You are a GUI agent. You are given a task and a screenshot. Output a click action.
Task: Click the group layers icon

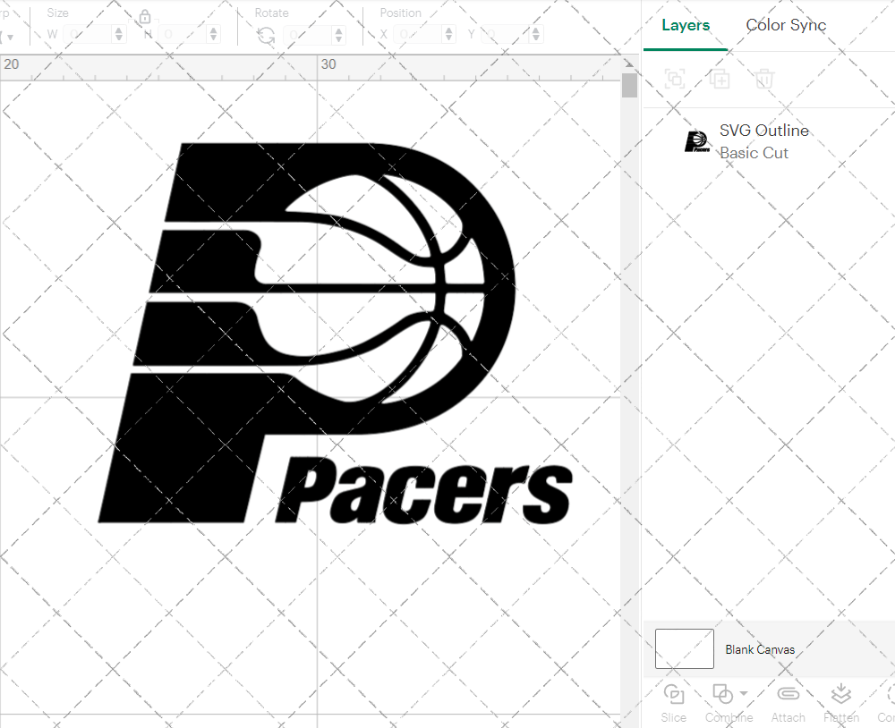pyautogui.click(x=674, y=79)
